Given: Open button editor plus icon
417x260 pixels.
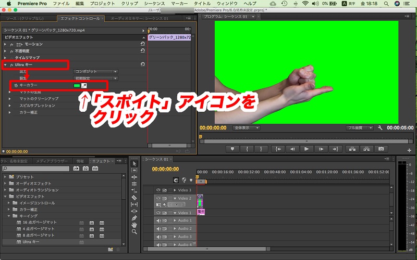Looking at the screenshot, I should [x=409, y=150].
